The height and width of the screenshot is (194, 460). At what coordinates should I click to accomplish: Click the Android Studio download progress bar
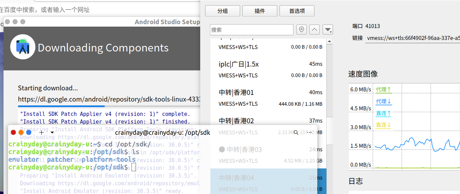click(x=109, y=106)
